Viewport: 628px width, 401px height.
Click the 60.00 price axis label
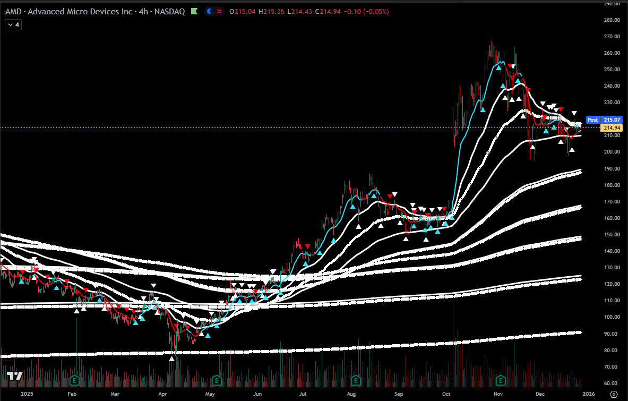[613, 383]
